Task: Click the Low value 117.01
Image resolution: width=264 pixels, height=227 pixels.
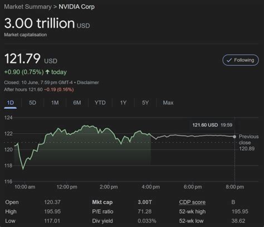Action: [52, 221]
